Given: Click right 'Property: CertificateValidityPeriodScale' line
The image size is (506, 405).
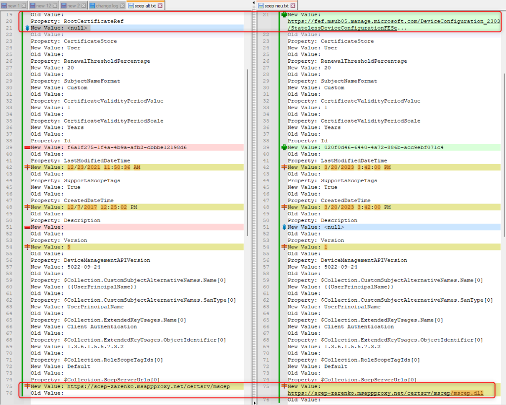Looking at the screenshot, I should click(x=354, y=121).
